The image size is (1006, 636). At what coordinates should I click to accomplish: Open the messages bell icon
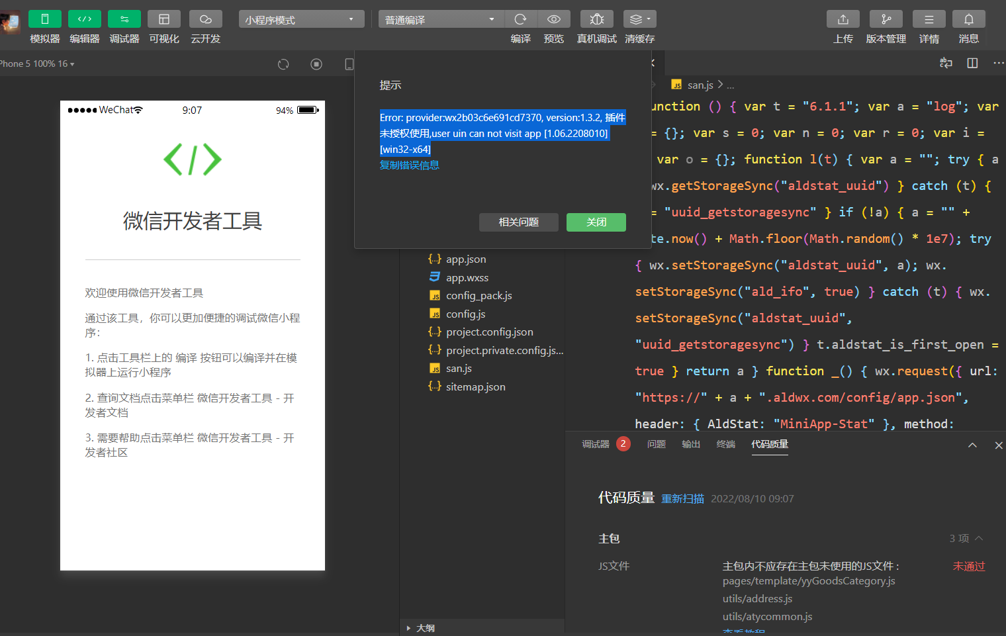coord(968,19)
